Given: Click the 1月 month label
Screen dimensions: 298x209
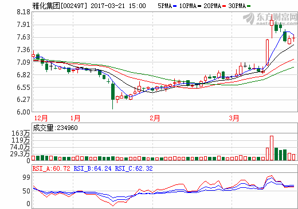Looking at the screenshot, I should click(x=75, y=118).
